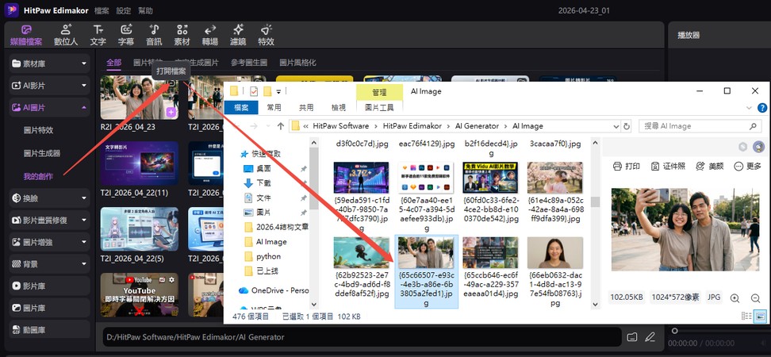
Task: Click the properties checkmark in quick access toolbar
Action: tap(254, 91)
